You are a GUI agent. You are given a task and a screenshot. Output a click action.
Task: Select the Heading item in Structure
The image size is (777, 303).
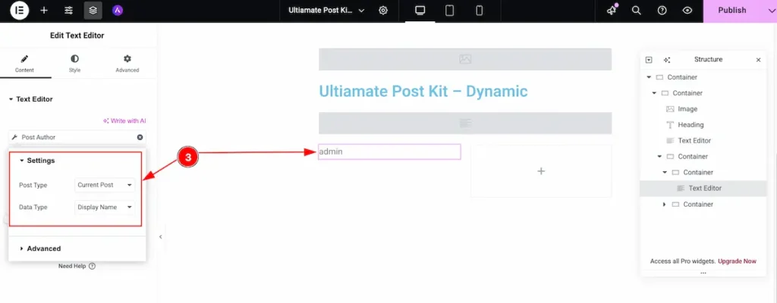tap(690, 125)
